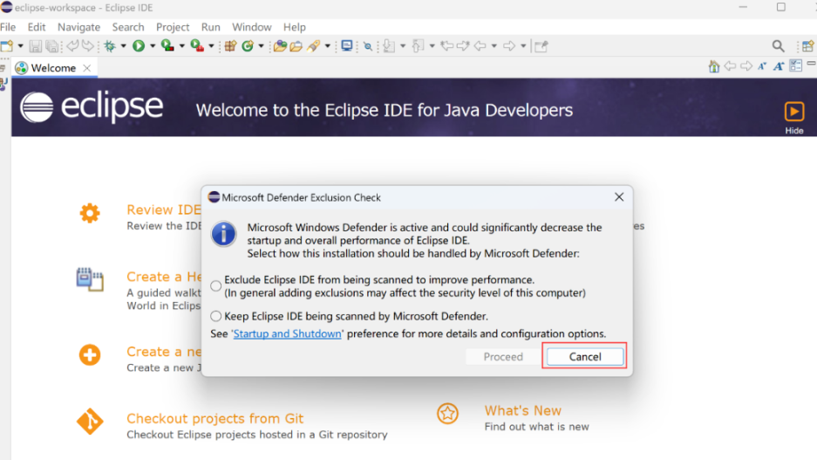Open the Search menu

pyautogui.click(x=128, y=27)
